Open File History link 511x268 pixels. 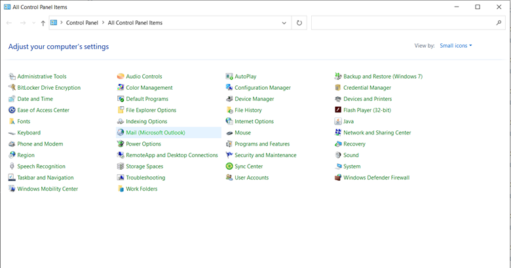(x=248, y=110)
